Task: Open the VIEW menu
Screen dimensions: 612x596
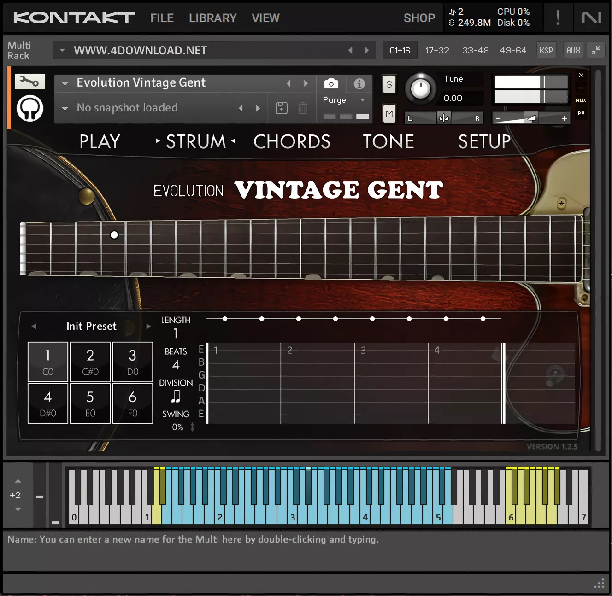Action: click(265, 18)
